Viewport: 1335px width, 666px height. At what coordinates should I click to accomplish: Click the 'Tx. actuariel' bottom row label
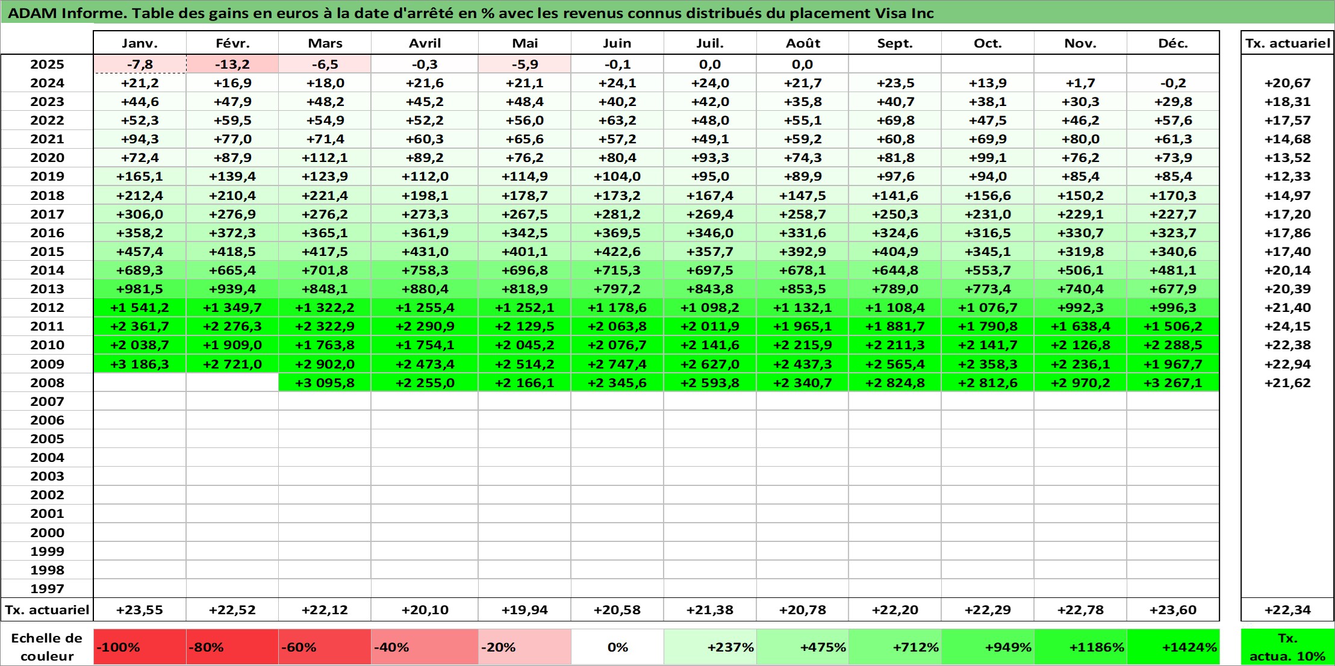(x=47, y=610)
